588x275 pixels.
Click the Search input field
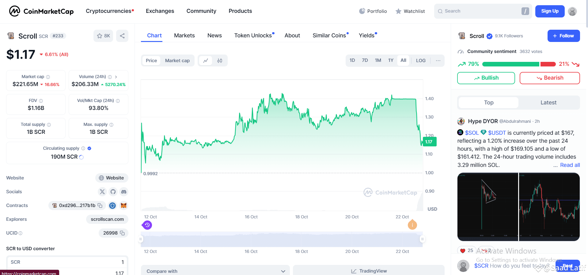pos(483,11)
